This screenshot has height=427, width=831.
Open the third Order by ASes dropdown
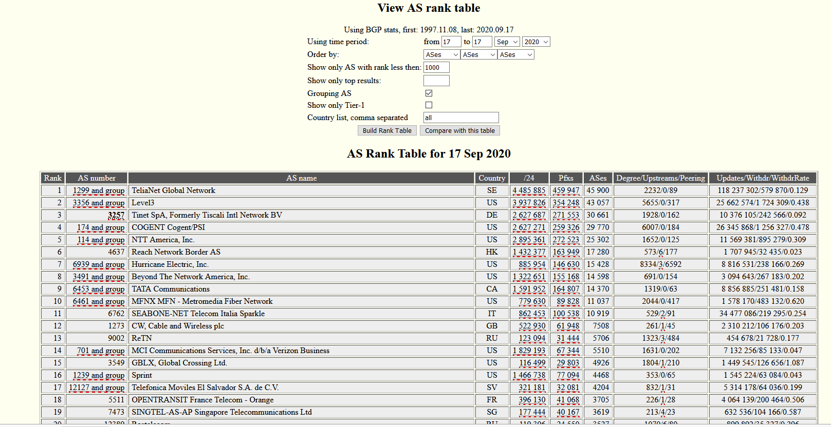pos(515,54)
